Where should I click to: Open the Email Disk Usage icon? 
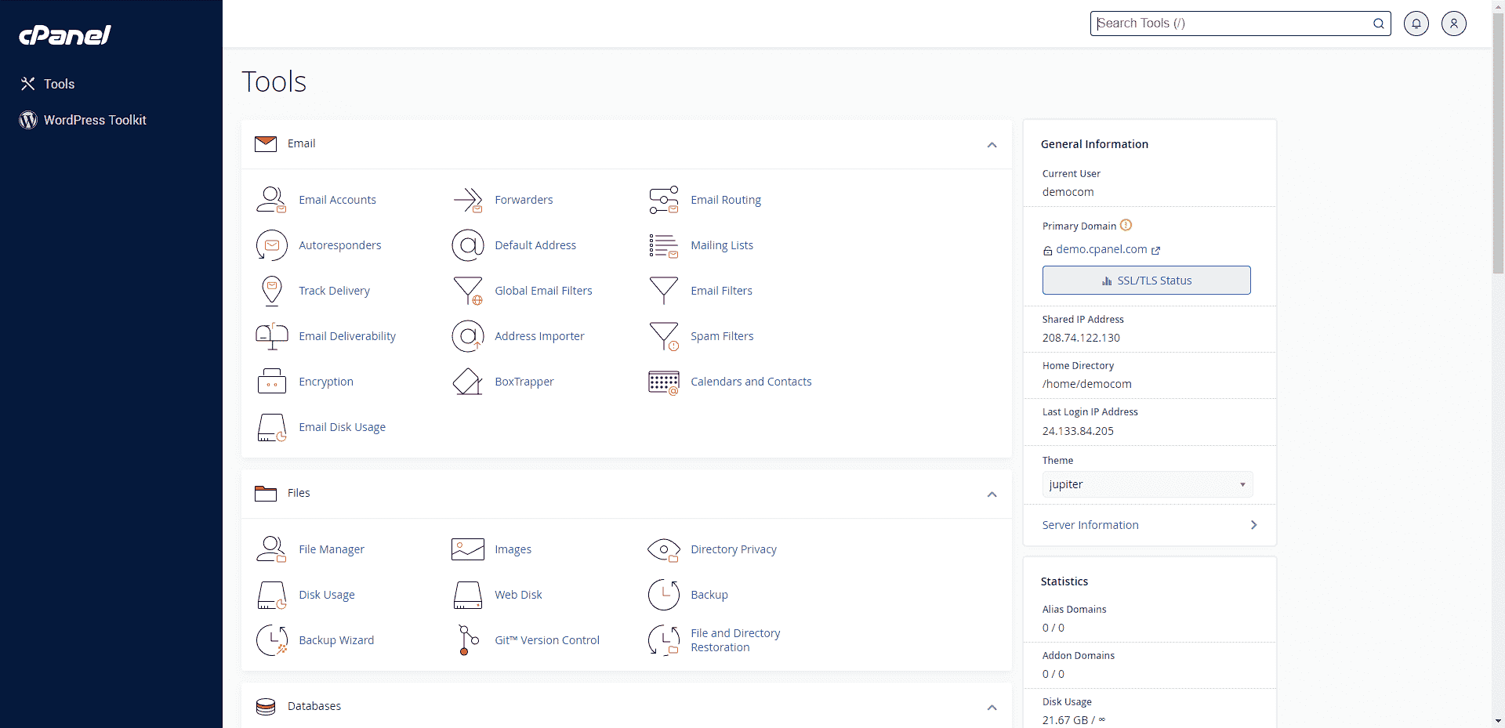tap(271, 428)
